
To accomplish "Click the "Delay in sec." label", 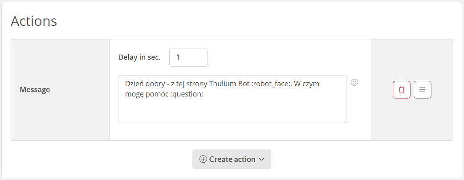I will tap(139, 57).
